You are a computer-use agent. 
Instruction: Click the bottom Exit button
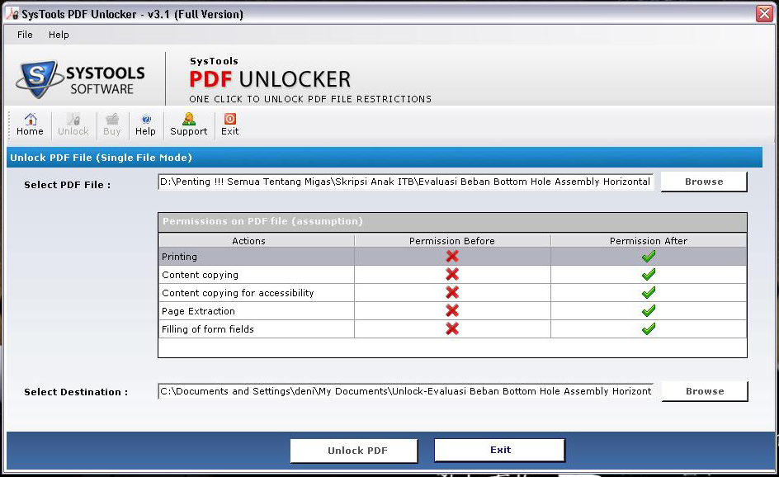pos(500,450)
